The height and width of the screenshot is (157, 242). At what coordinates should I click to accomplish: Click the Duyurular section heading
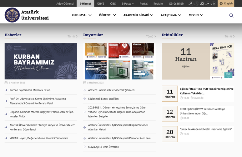click(93, 35)
